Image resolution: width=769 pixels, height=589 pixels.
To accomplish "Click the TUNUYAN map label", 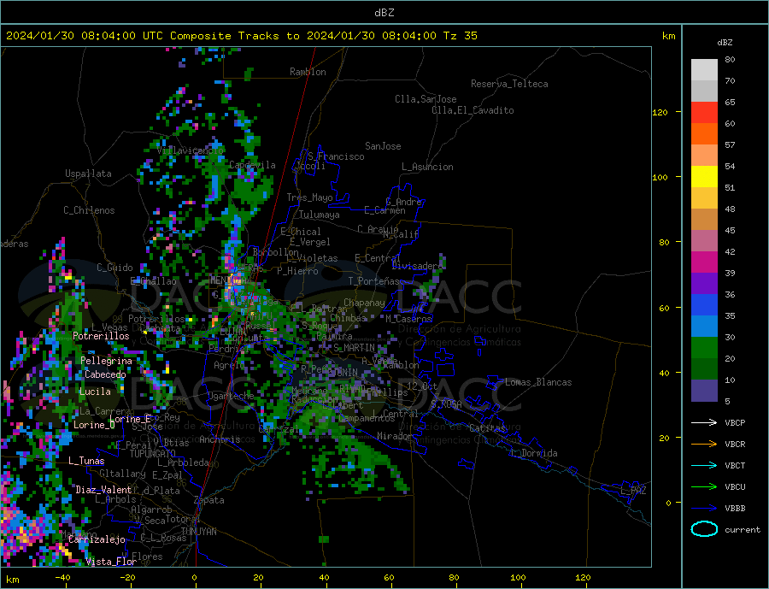I will (x=198, y=532).
